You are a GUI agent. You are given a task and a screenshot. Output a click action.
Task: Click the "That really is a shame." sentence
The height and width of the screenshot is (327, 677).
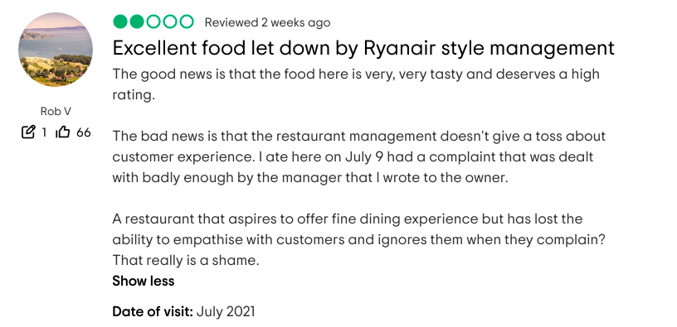tap(186, 260)
